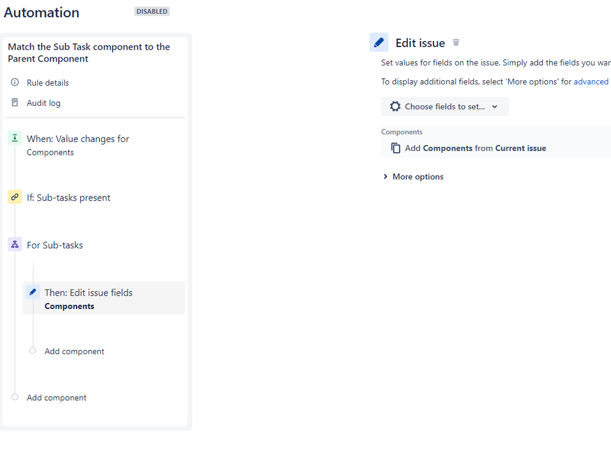Click the DISABLED badge to enable the rule
The width and height of the screenshot is (611, 454).
(x=152, y=11)
